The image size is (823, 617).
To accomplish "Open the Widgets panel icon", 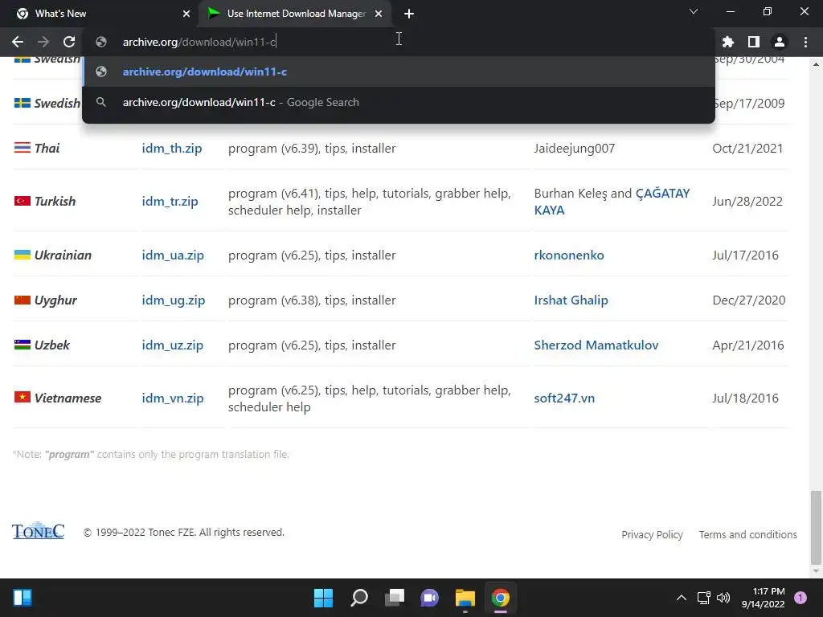I will point(22,598).
